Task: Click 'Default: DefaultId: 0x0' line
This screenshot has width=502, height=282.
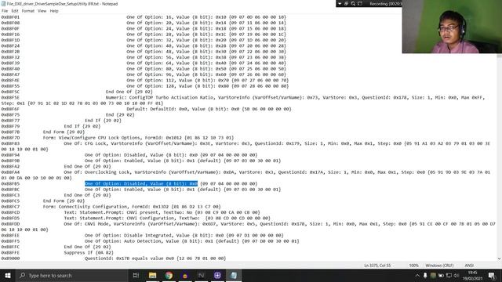Action: click(x=209, y=109)
